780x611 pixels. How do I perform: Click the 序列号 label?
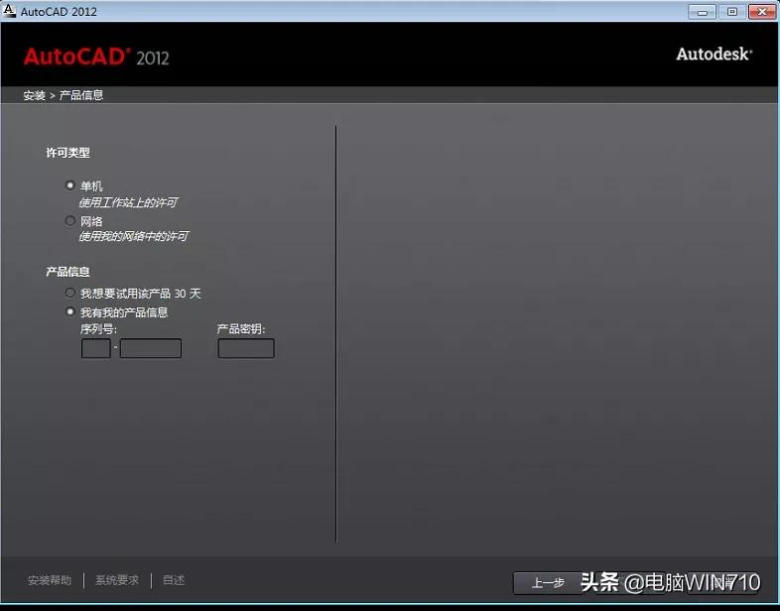(98, 329)
